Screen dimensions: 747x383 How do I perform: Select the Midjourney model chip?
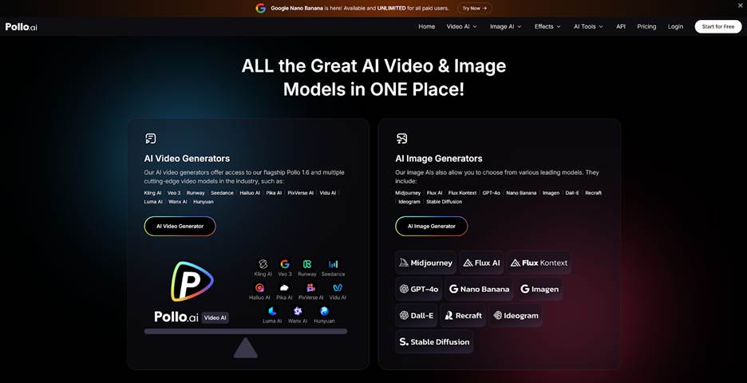[425, 263]
